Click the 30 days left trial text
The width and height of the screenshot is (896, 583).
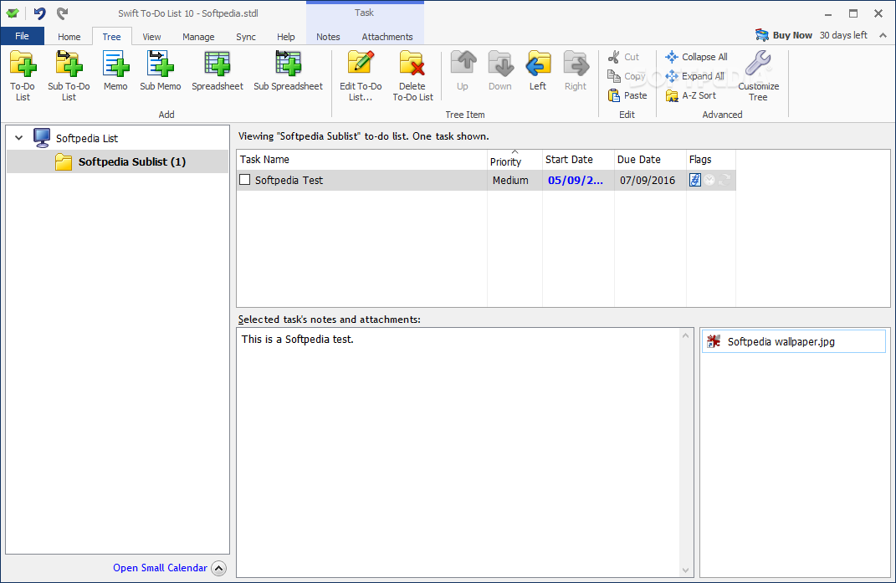coord(843,35)
